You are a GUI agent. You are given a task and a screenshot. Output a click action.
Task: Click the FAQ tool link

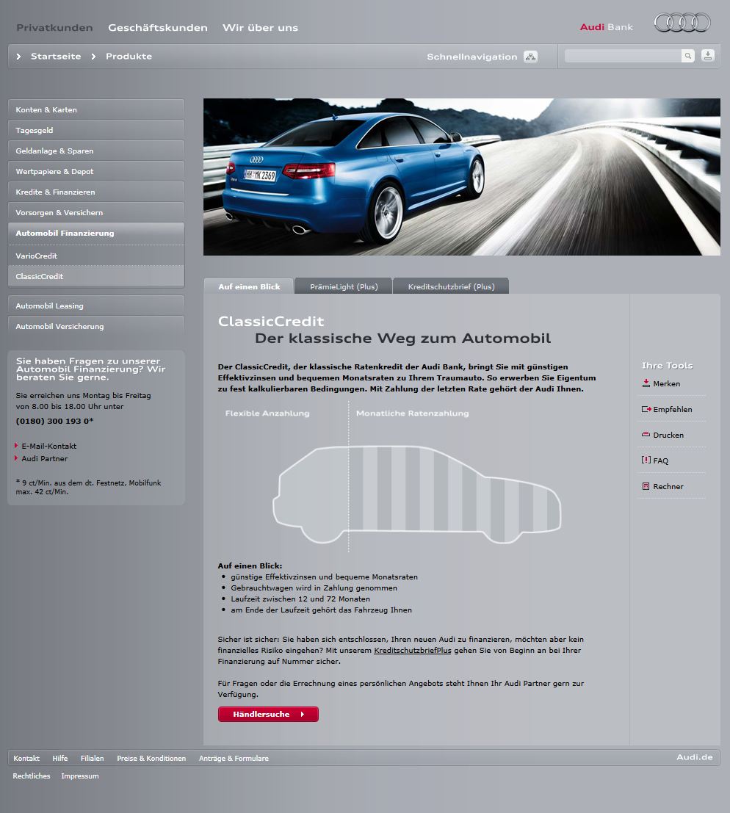coord(660,460)
